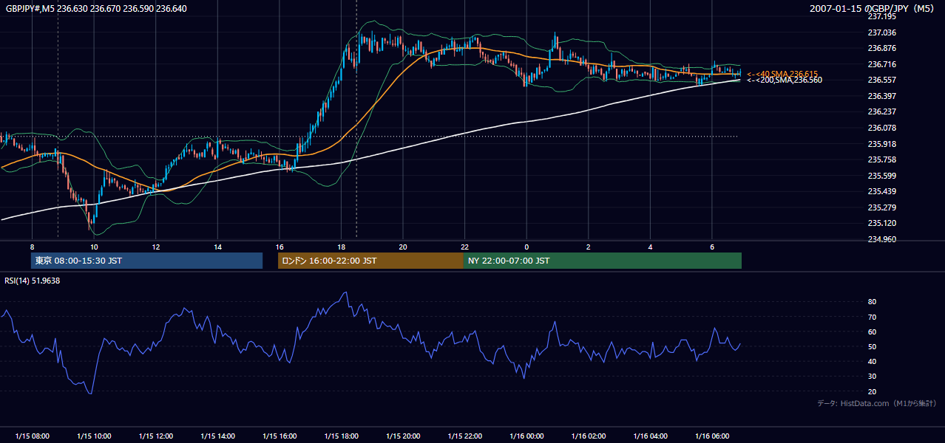Click hour label 8 under the price chart
Screen dimensions: 945x443
(x=32, y=247)
